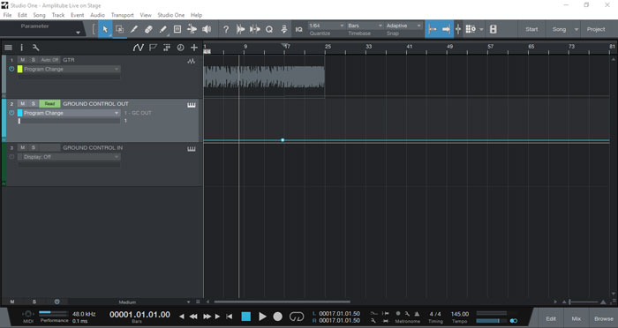Toggle the snap to cursor icon

point(458,29)
